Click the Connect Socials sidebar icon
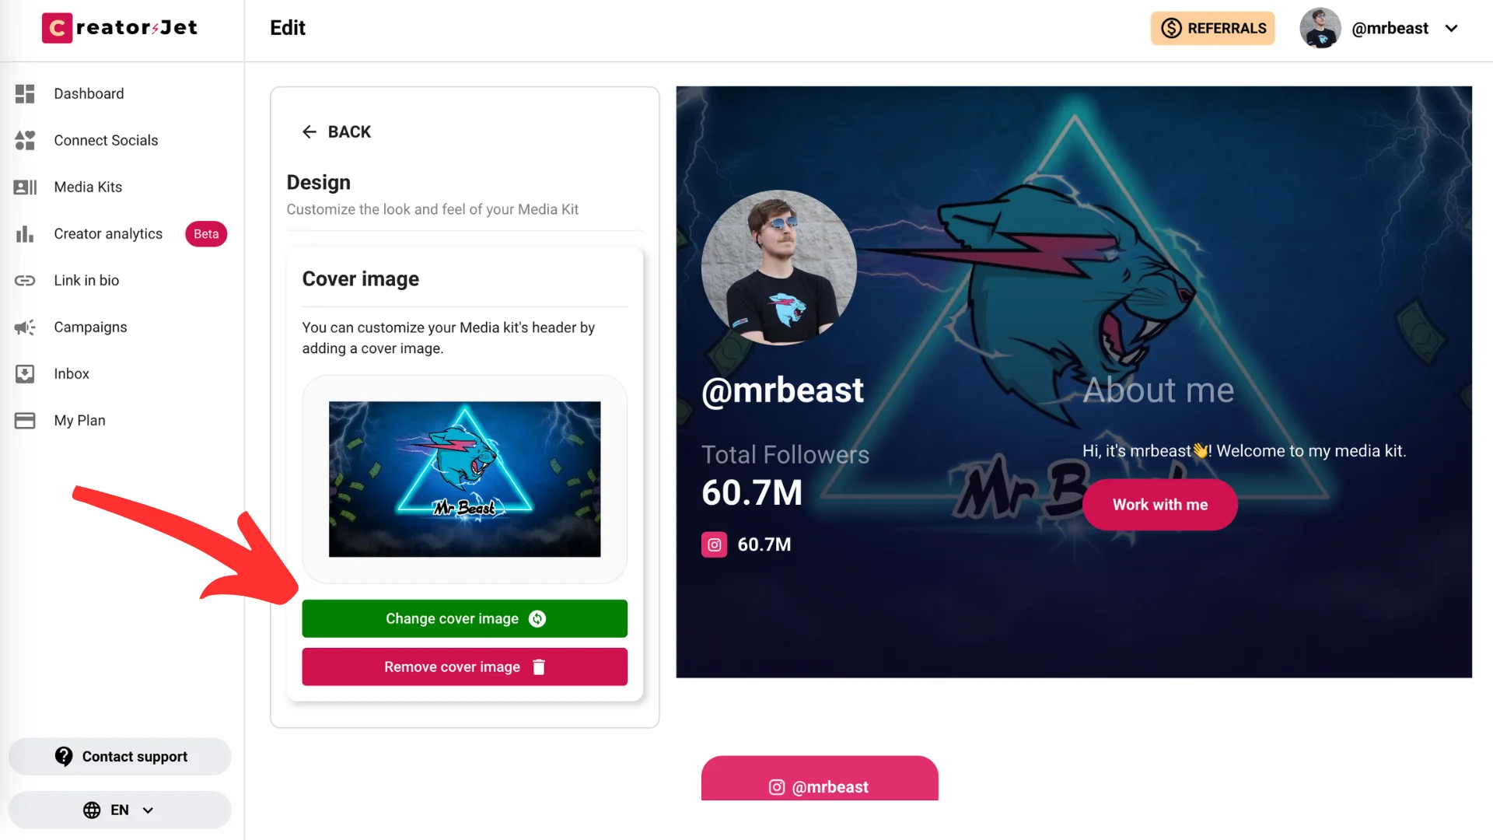Screen dimensions: 1493x840 (x=26, y=139)
